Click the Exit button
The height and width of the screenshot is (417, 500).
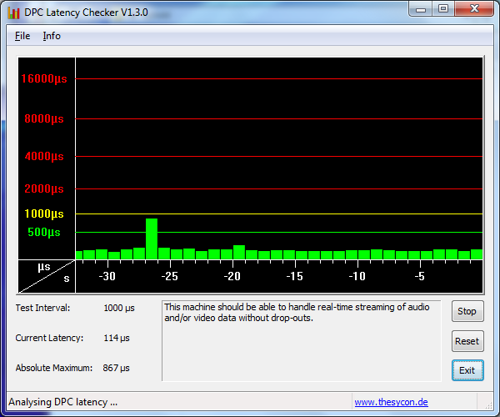click(467, 370)
